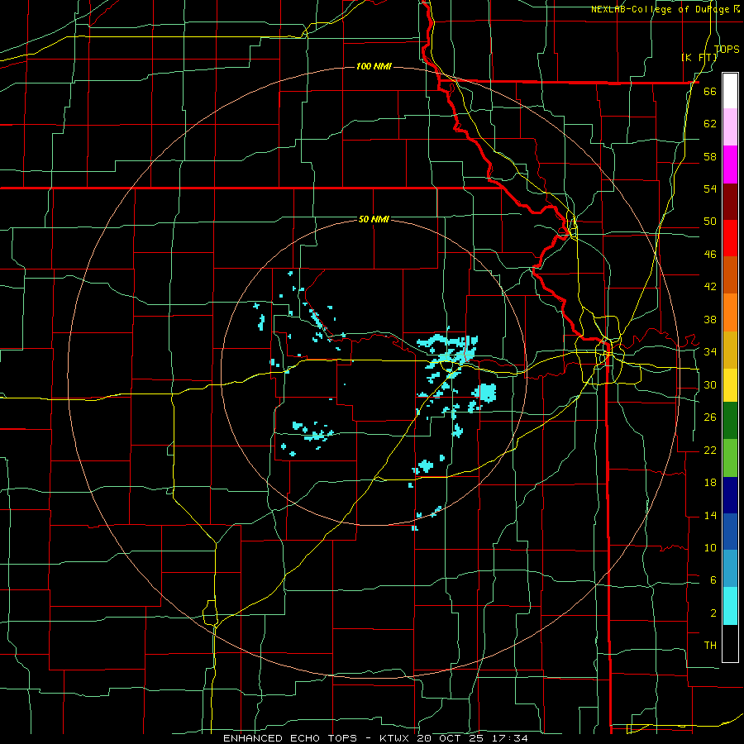Click the white swatch near 66 in legend
The image size is (744, 744).
pyautogui.click(x=730, y=91)
